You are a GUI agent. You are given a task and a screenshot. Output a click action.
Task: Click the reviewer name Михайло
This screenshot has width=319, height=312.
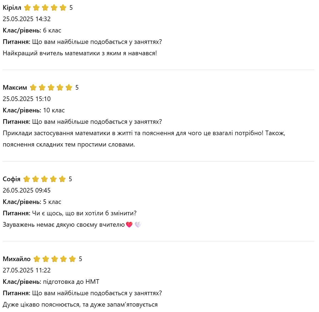(17, 259)
